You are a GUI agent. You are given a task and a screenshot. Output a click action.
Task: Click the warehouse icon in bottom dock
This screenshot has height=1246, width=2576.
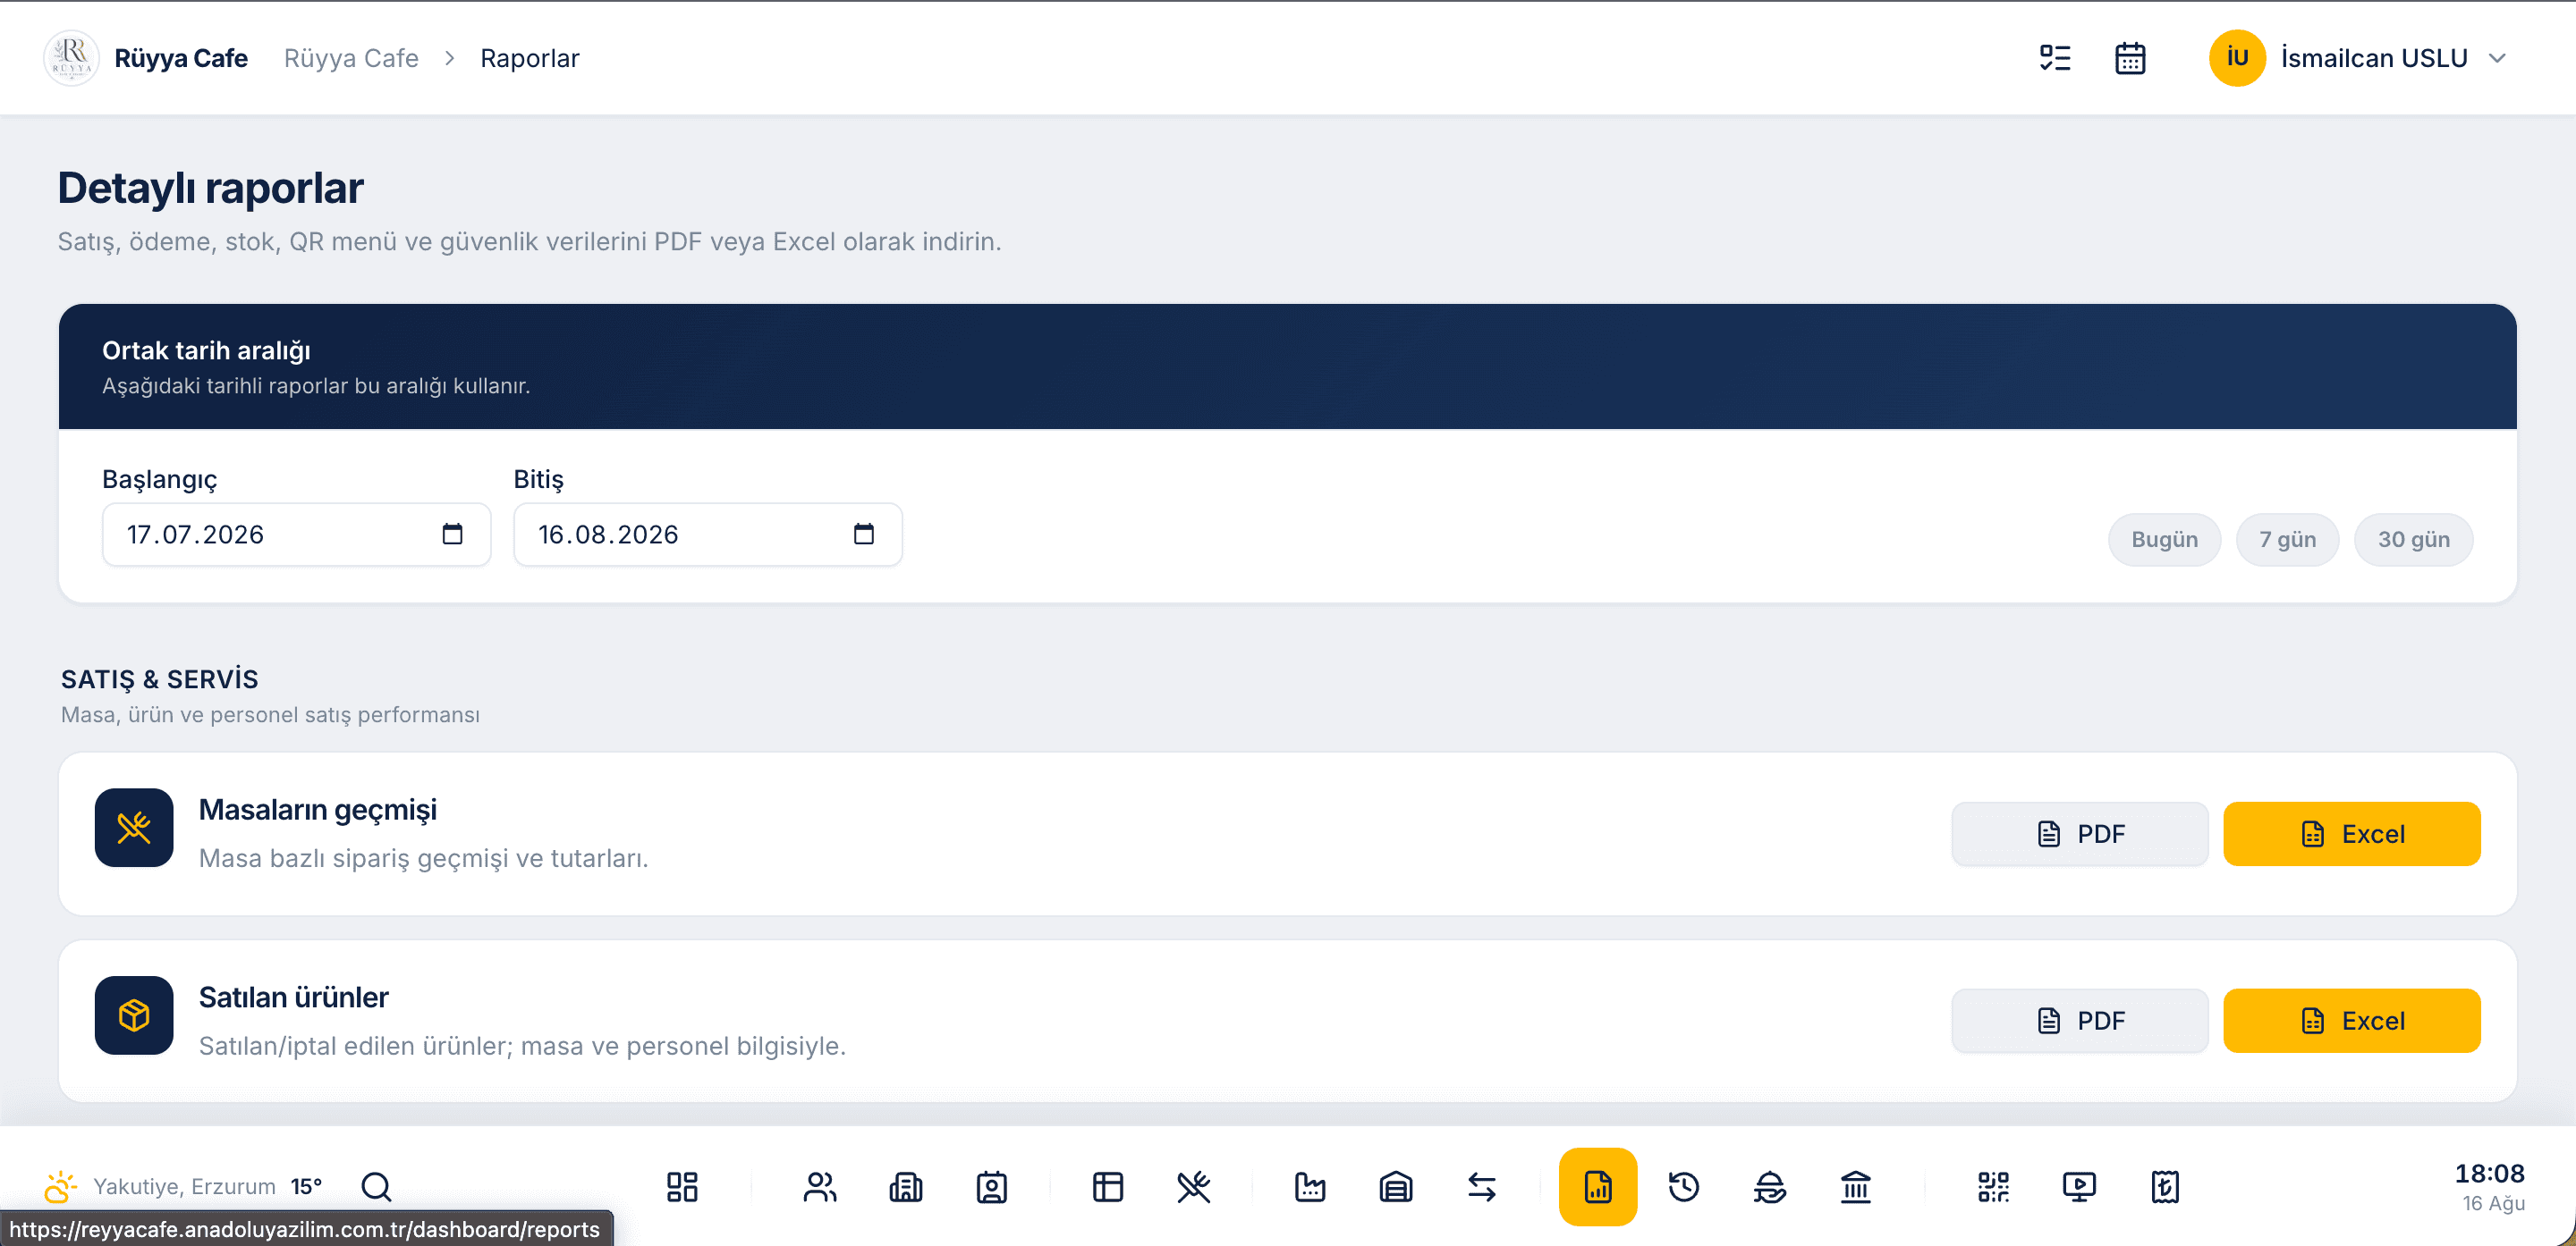[1396, 1186]
